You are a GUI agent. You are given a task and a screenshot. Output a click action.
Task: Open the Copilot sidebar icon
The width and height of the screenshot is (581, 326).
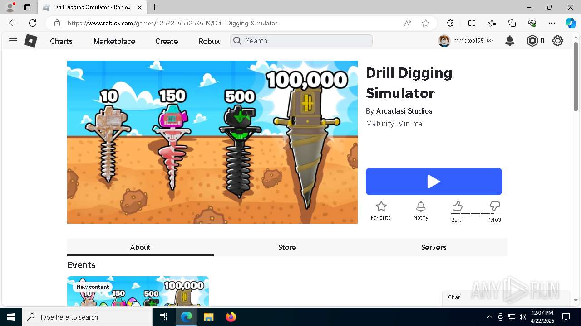[x=571, y=23]
